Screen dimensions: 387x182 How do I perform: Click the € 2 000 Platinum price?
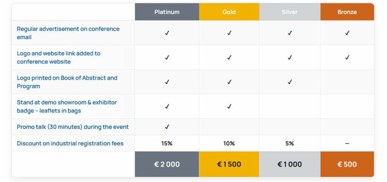[167, 164]
